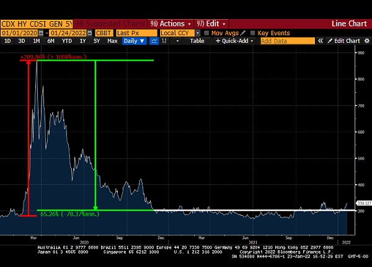Click the Add Data input field
This screenshot has height=267, width=372.
[287, 41]
